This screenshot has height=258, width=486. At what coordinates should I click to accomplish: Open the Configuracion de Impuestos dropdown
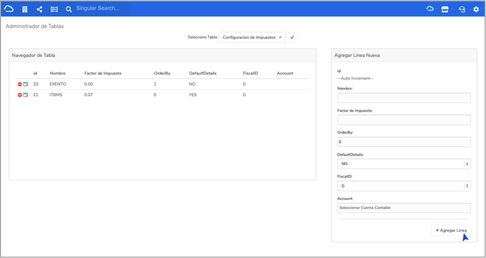click(252, 38)
